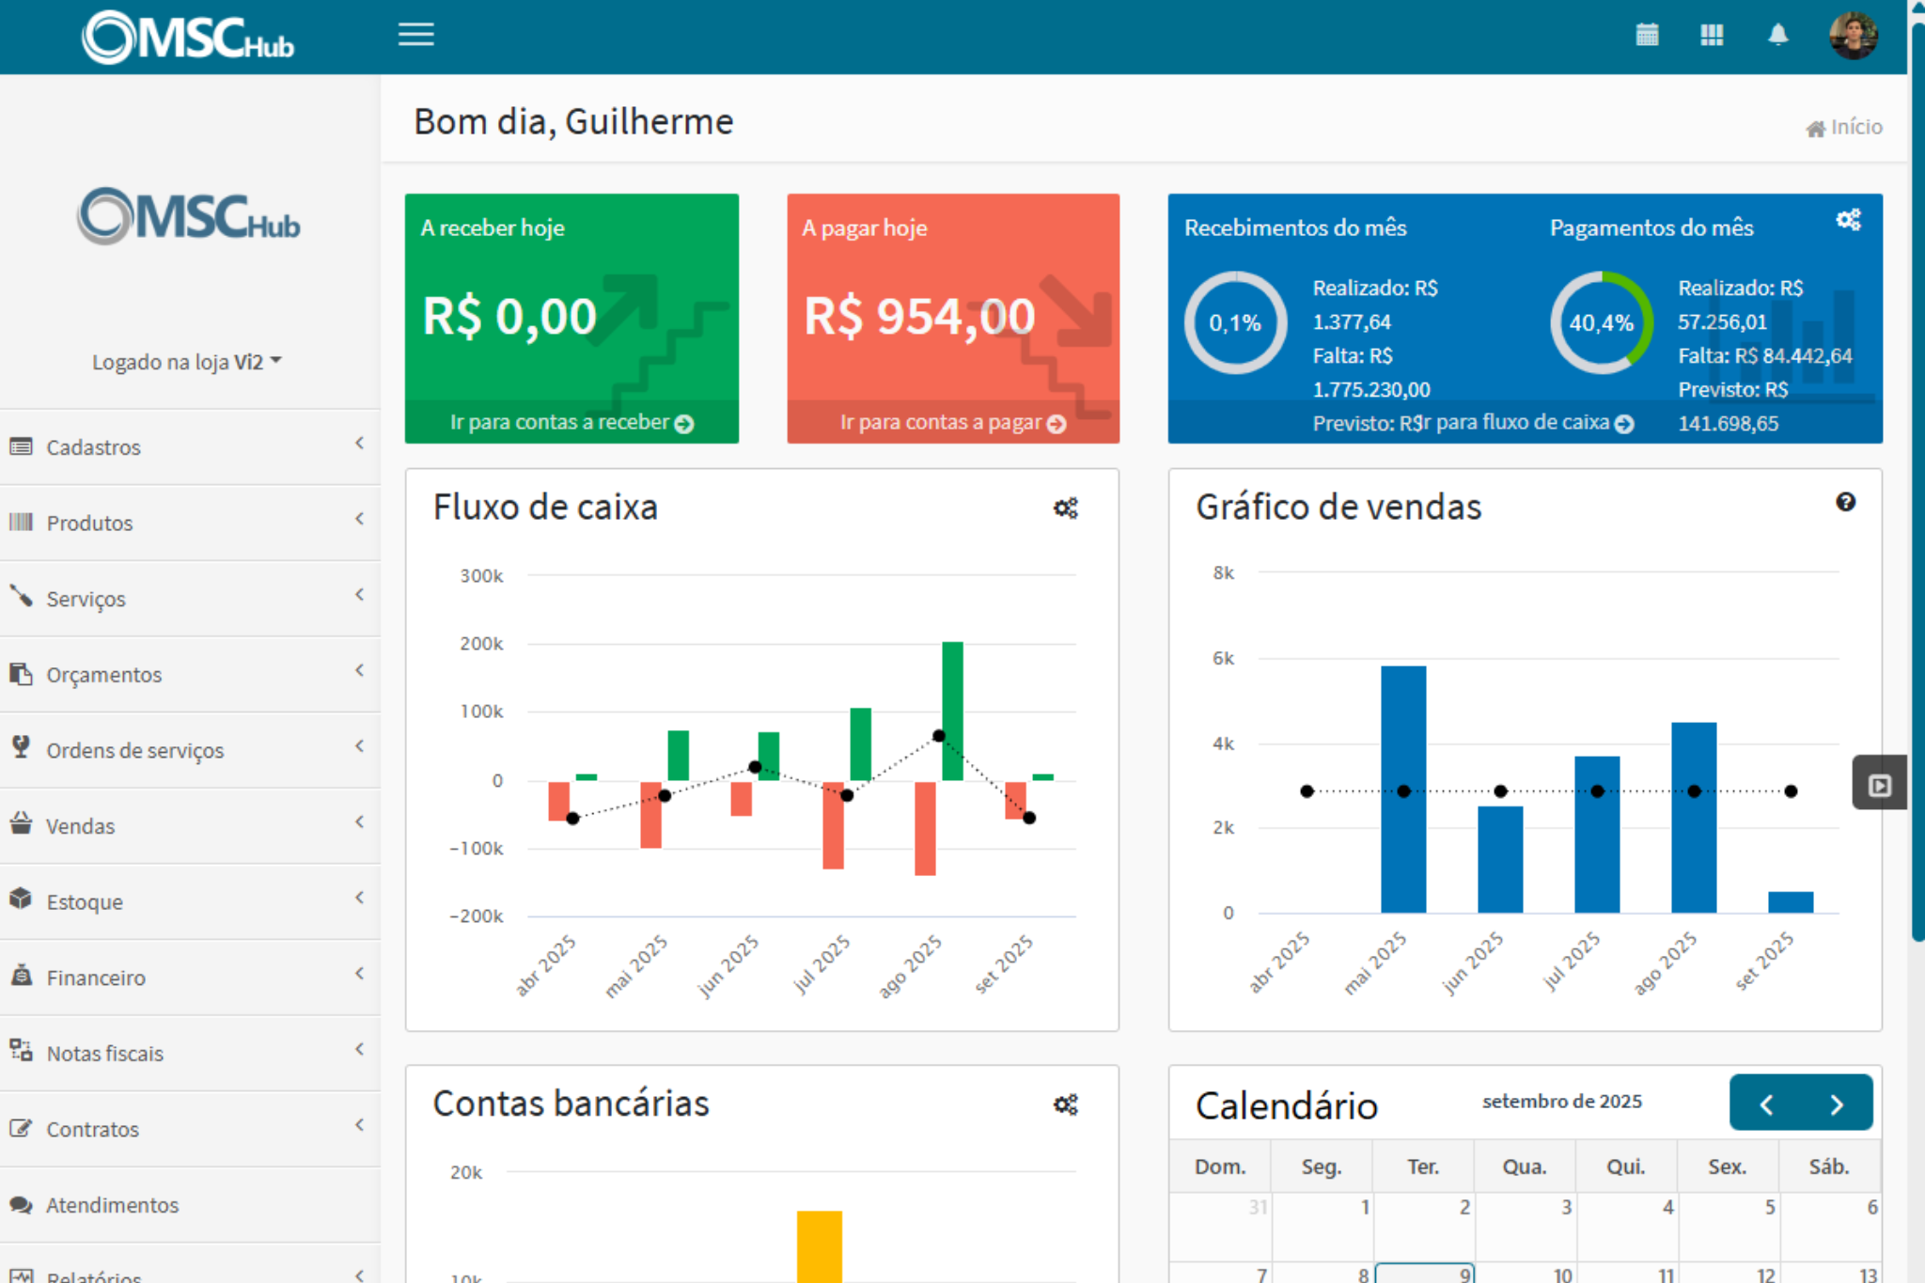Open the Atendimentos menu item
Image resolution: width=1925 pixels, height=1283 pixels.
[113, 1205]
